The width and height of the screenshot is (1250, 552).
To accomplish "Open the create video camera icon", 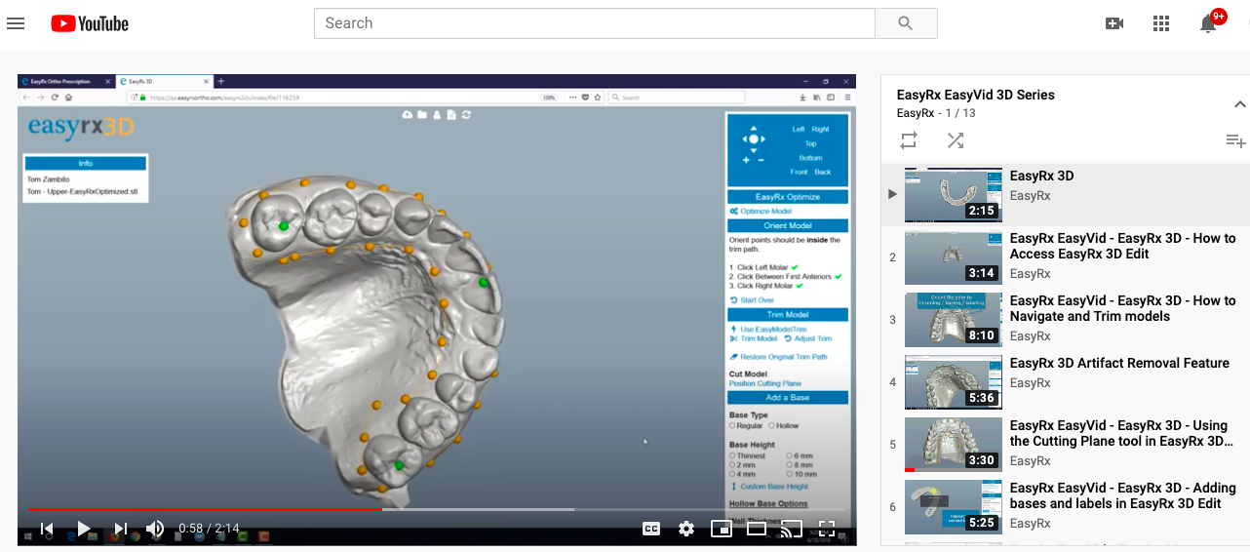I will [x=1114, y=23].
